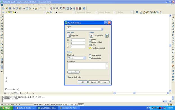Click the help question mark toolbar icon
This screenshot has height=110, width=175.
click(84, 8)
